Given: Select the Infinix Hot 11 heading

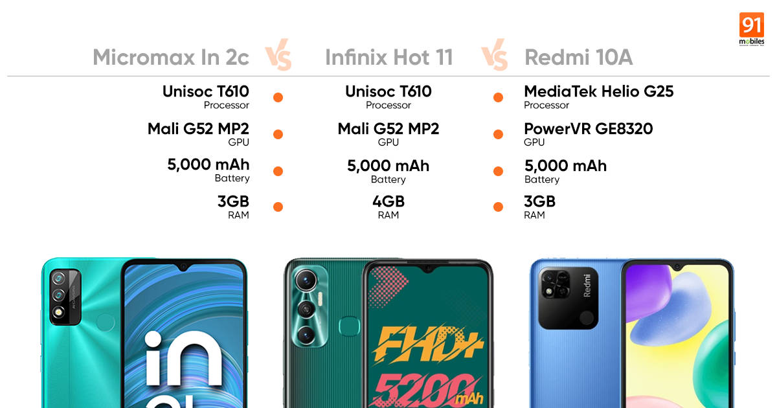Looking at the screenshot, I should (x=388, y=58).
